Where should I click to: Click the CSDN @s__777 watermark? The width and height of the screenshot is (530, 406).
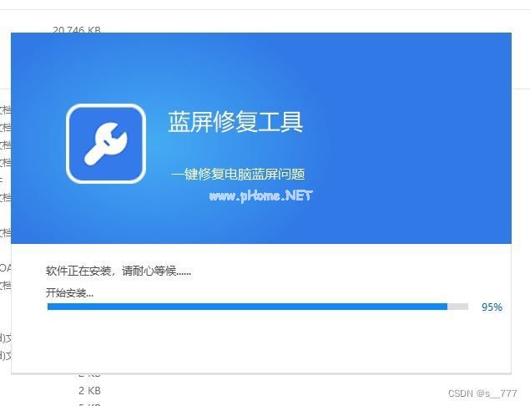click(x=482, y=393)
